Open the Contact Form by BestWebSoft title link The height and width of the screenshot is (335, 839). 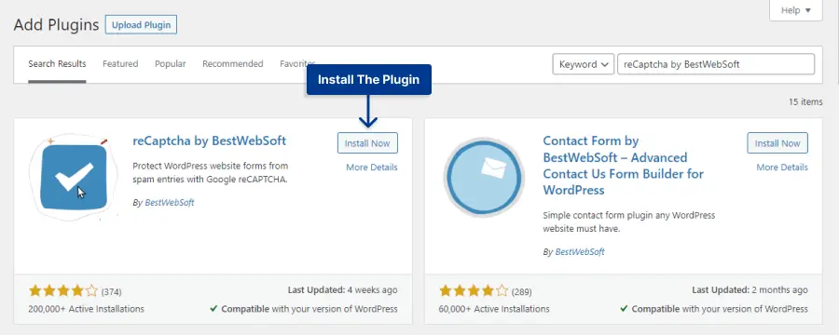[624, 166]
